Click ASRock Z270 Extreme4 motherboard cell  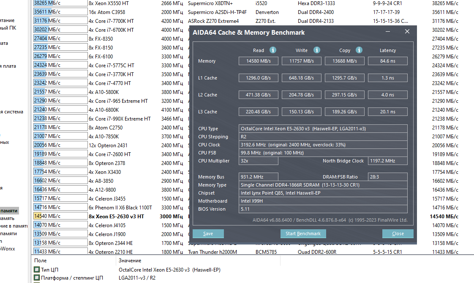point(213,21)
